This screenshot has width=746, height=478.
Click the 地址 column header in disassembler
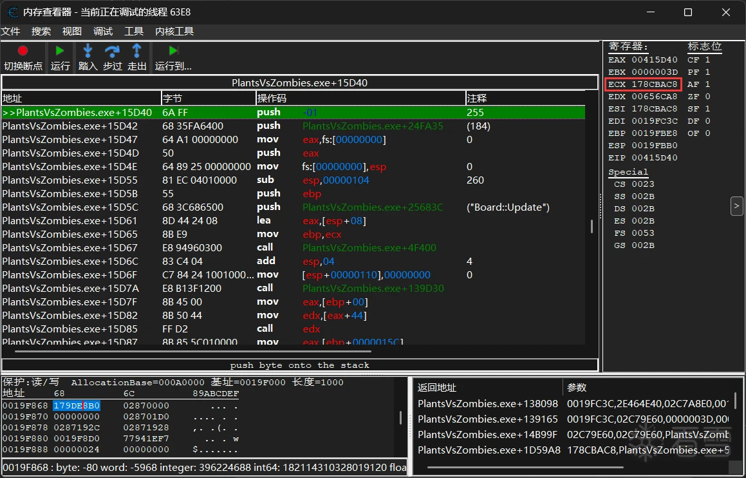point(81,99)
